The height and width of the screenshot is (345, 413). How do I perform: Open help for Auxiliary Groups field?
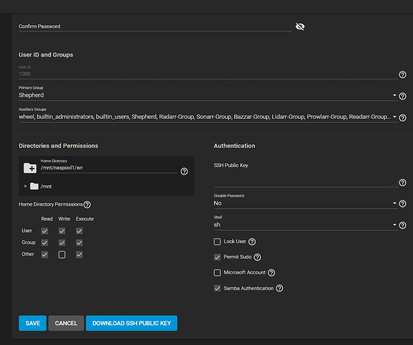point(402,118)
